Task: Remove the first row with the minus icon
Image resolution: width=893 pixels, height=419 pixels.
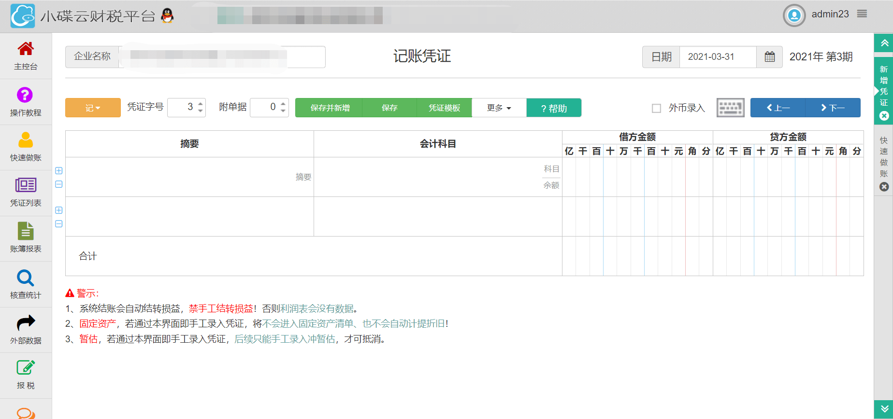Action: pos(59,184)
